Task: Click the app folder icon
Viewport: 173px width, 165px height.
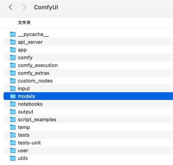Action: (x=13, y=50)
